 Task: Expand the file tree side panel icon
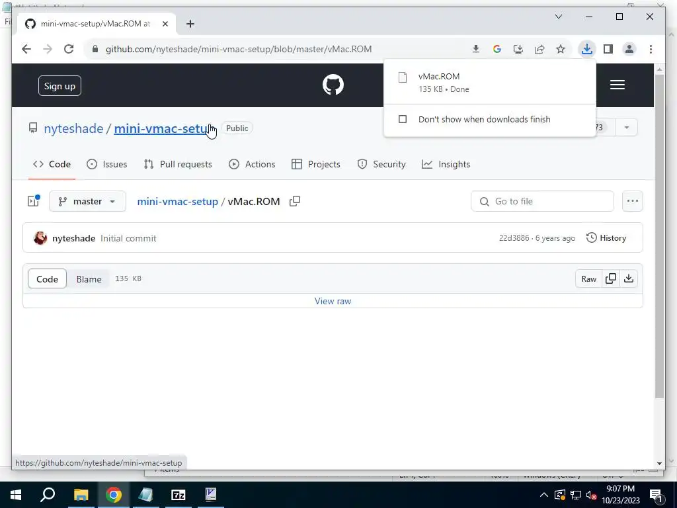pyautogui.click(x=34, y=200)
